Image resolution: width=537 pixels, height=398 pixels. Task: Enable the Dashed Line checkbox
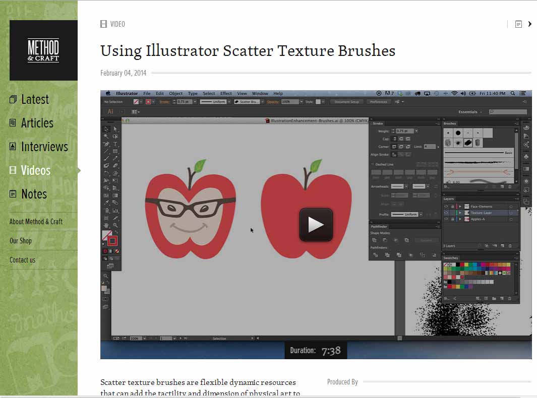pyautogui.click(x=373, y=164)
